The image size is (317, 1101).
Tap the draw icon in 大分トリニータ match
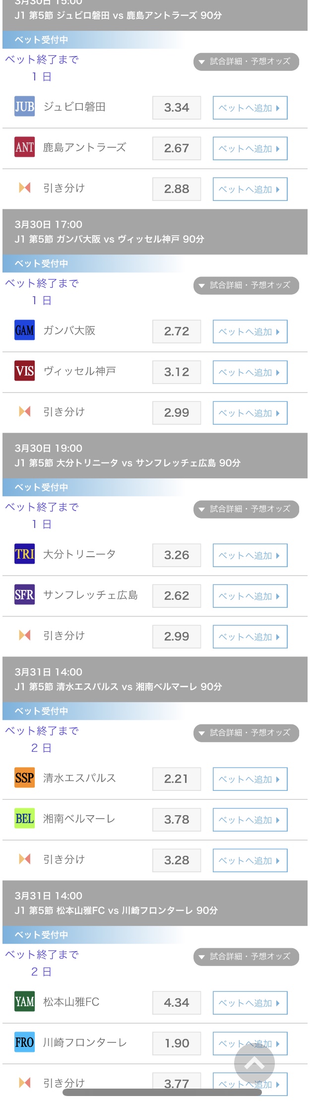[25, 635]
